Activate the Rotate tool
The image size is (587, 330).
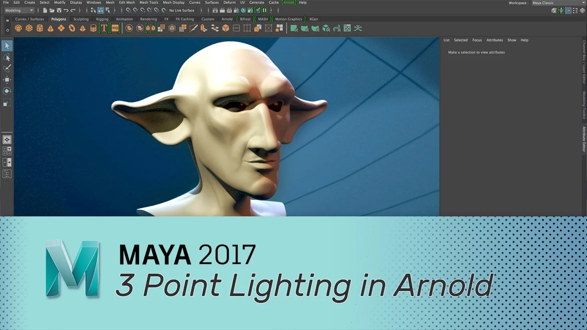7,91
